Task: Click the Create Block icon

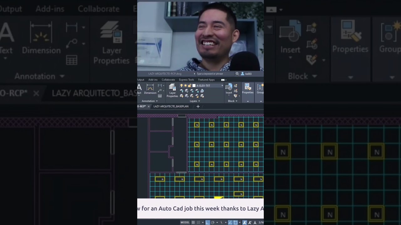Action: coord(236,86)
